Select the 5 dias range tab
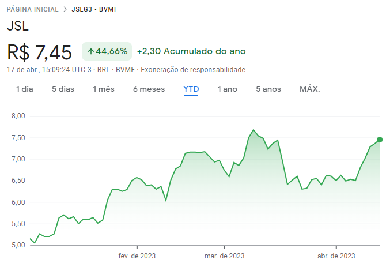Screen dimensions: 386x263 pos(63,89)
